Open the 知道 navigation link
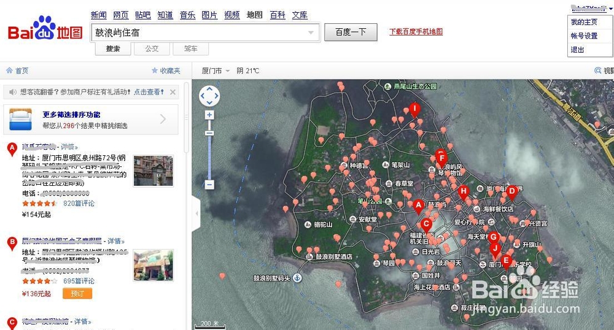Screen dimensions: 614x330 click(165, 15)
